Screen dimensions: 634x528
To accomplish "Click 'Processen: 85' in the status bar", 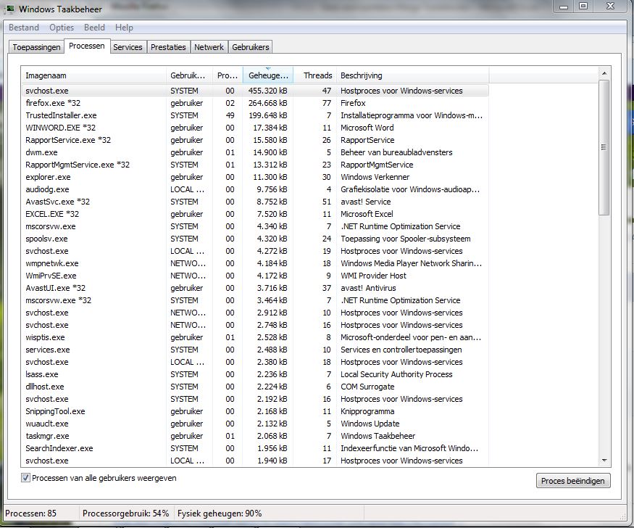I will pos(30,513).
